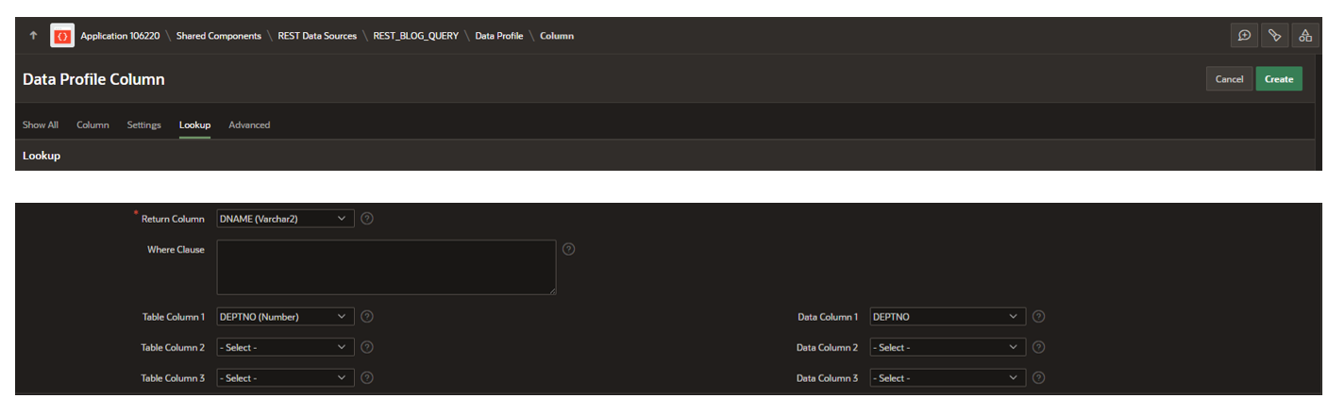Screen dimensions: 1344x415
Task: Open the Data Column 2 select list
Action: click(948, 348)
